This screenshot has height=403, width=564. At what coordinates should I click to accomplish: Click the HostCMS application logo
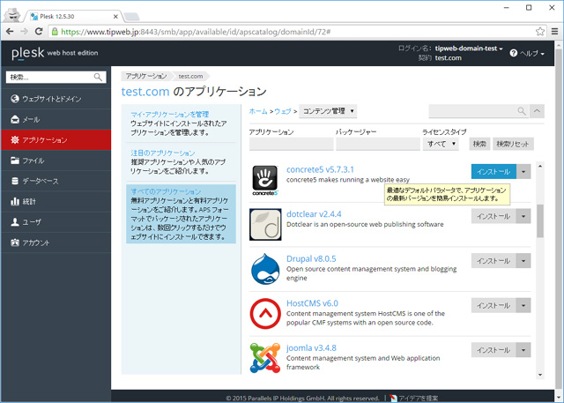point(265,313)
